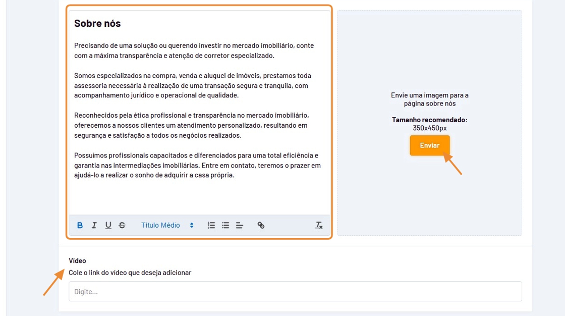Open the Título Médio heading dropdown
Viewport: 565px width, 316px height.
click(x=167, y=225)
